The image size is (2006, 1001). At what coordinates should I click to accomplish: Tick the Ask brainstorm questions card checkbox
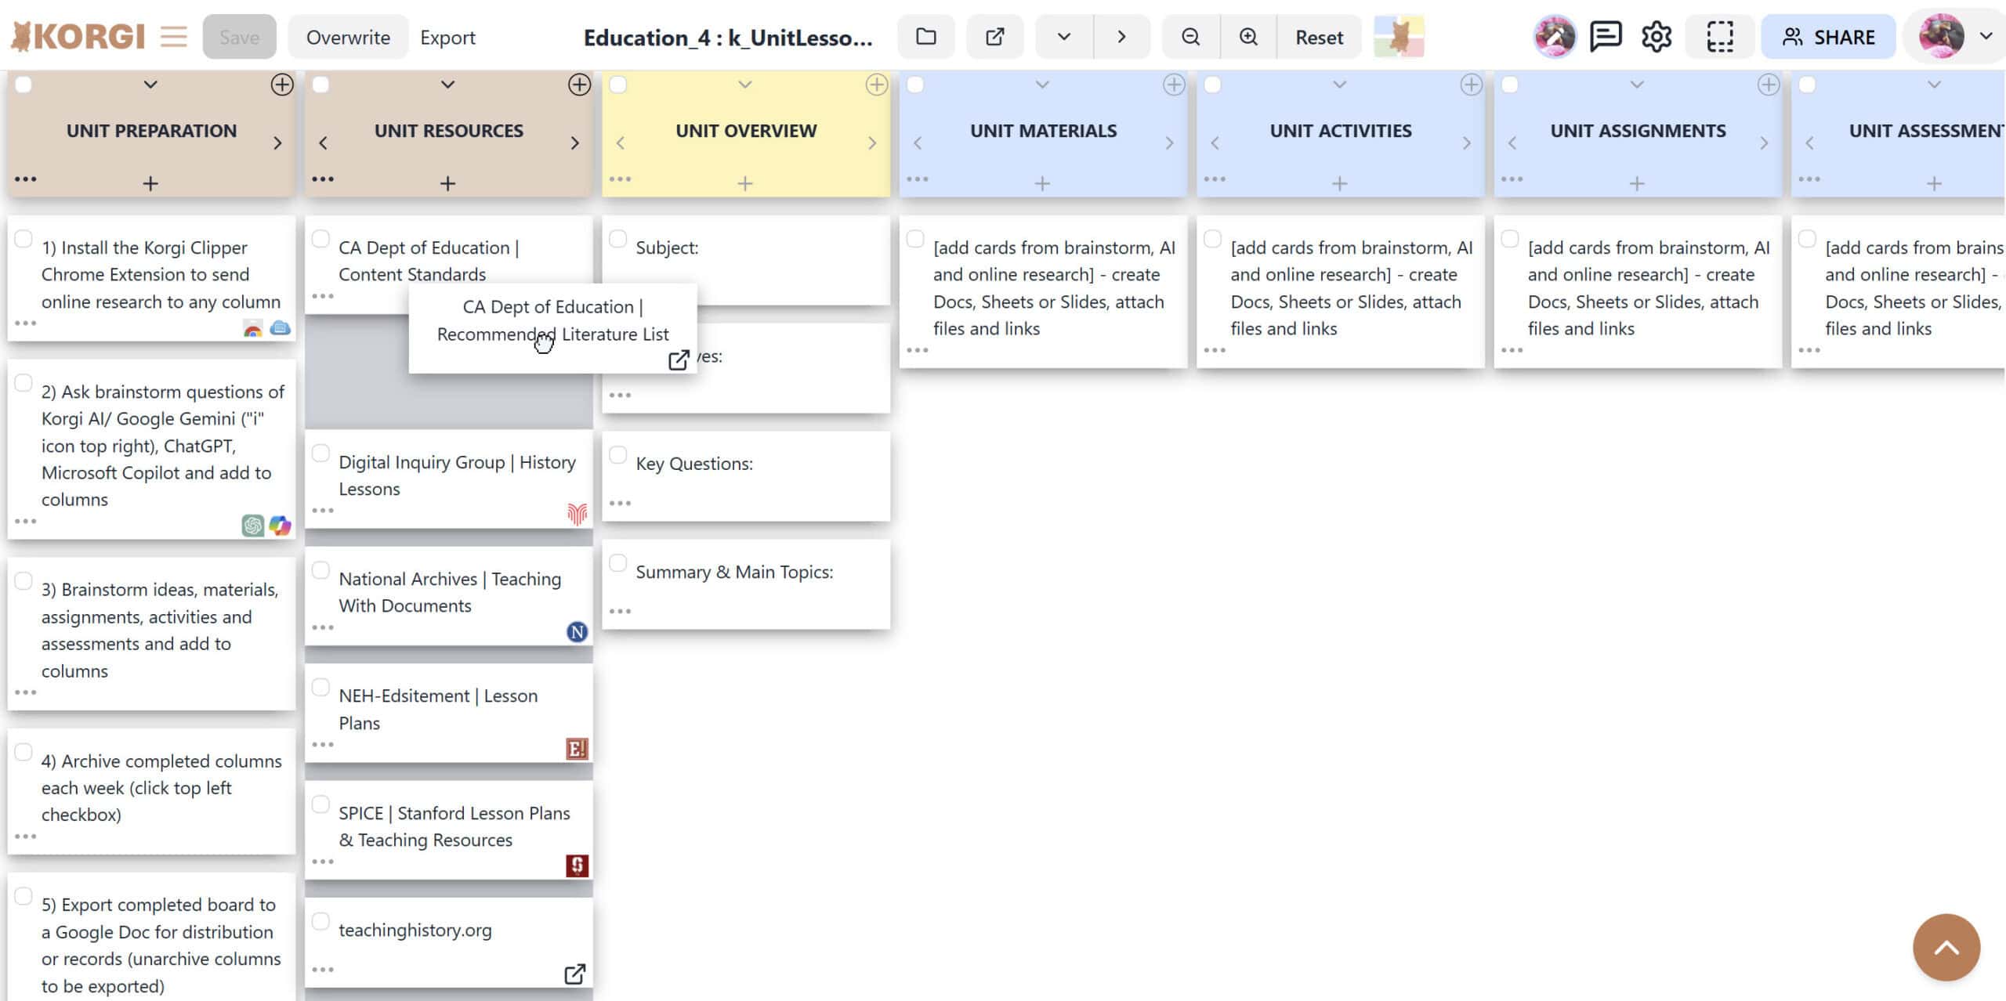(x=24, y=383)
